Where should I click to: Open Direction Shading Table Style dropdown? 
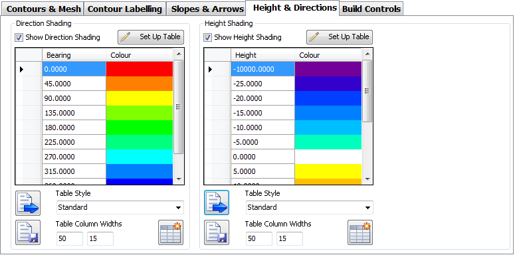pyautogui.click(x=120, y=207)
